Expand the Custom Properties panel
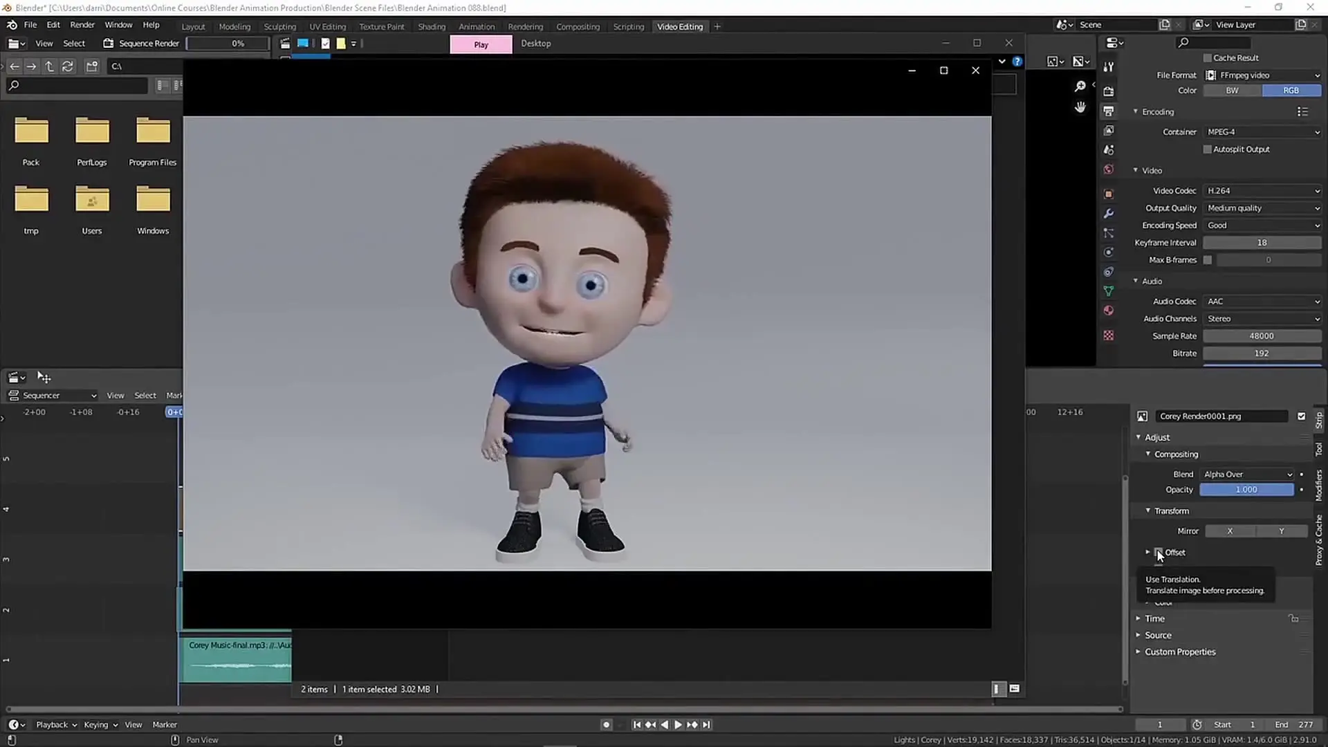This screenshot has height=747, width=1328. point(1179,652)
